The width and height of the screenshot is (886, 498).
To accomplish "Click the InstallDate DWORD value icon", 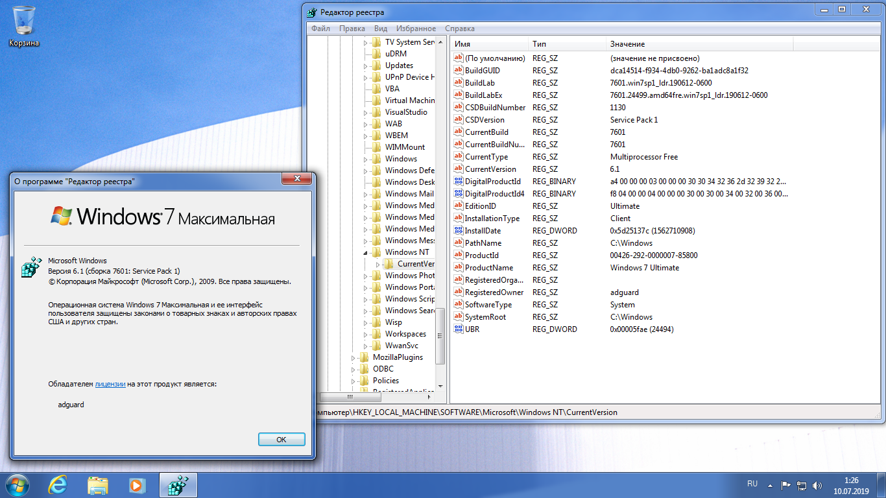I will [x=458, y=230].
